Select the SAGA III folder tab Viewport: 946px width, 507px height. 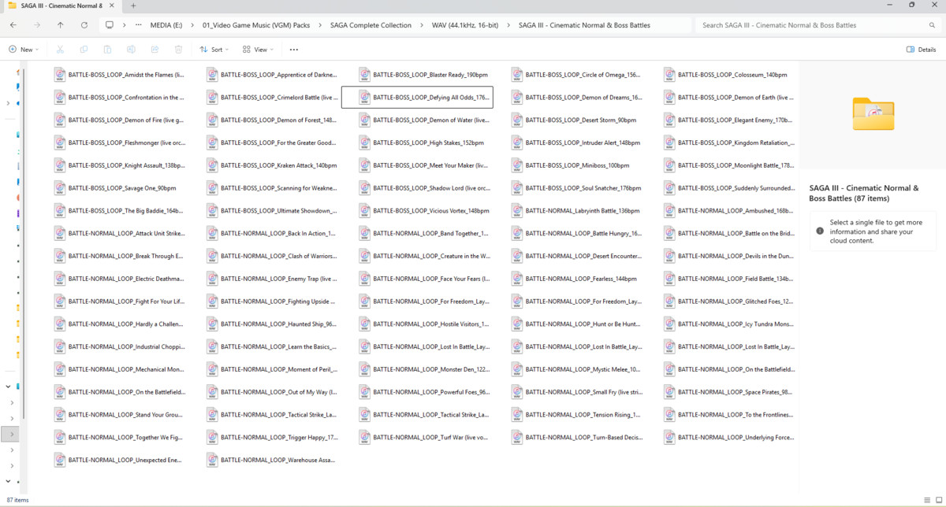(55, 6)
